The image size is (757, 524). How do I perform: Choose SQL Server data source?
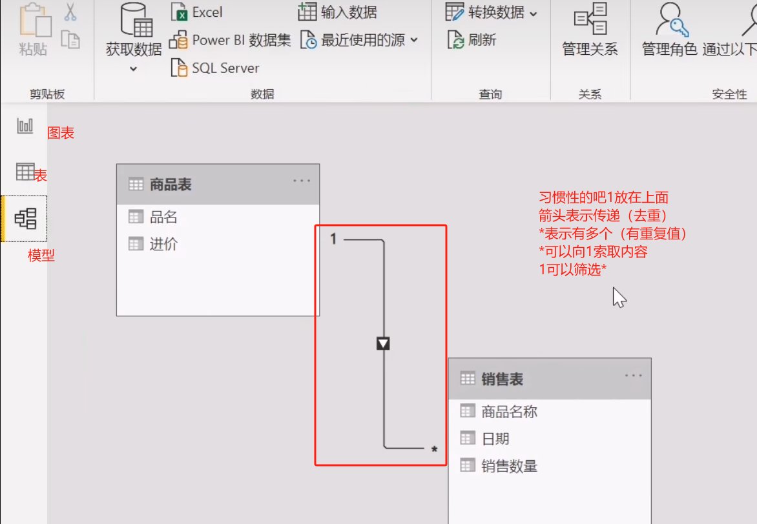(x=215, y=68)
